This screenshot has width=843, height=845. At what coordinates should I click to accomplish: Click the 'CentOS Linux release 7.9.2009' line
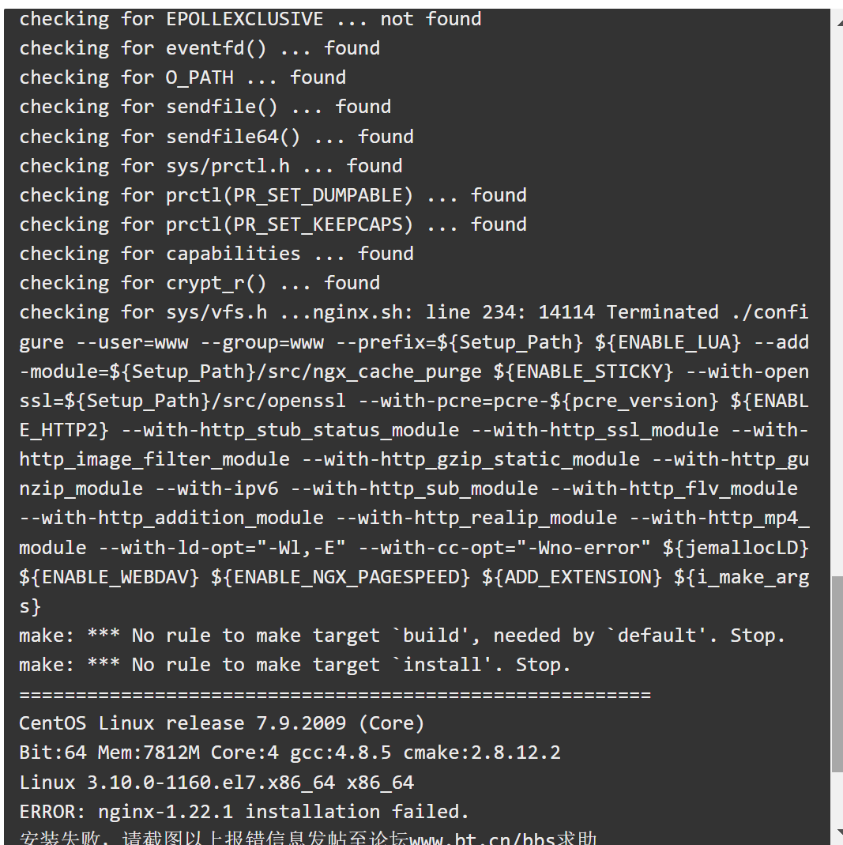(222, 723)
